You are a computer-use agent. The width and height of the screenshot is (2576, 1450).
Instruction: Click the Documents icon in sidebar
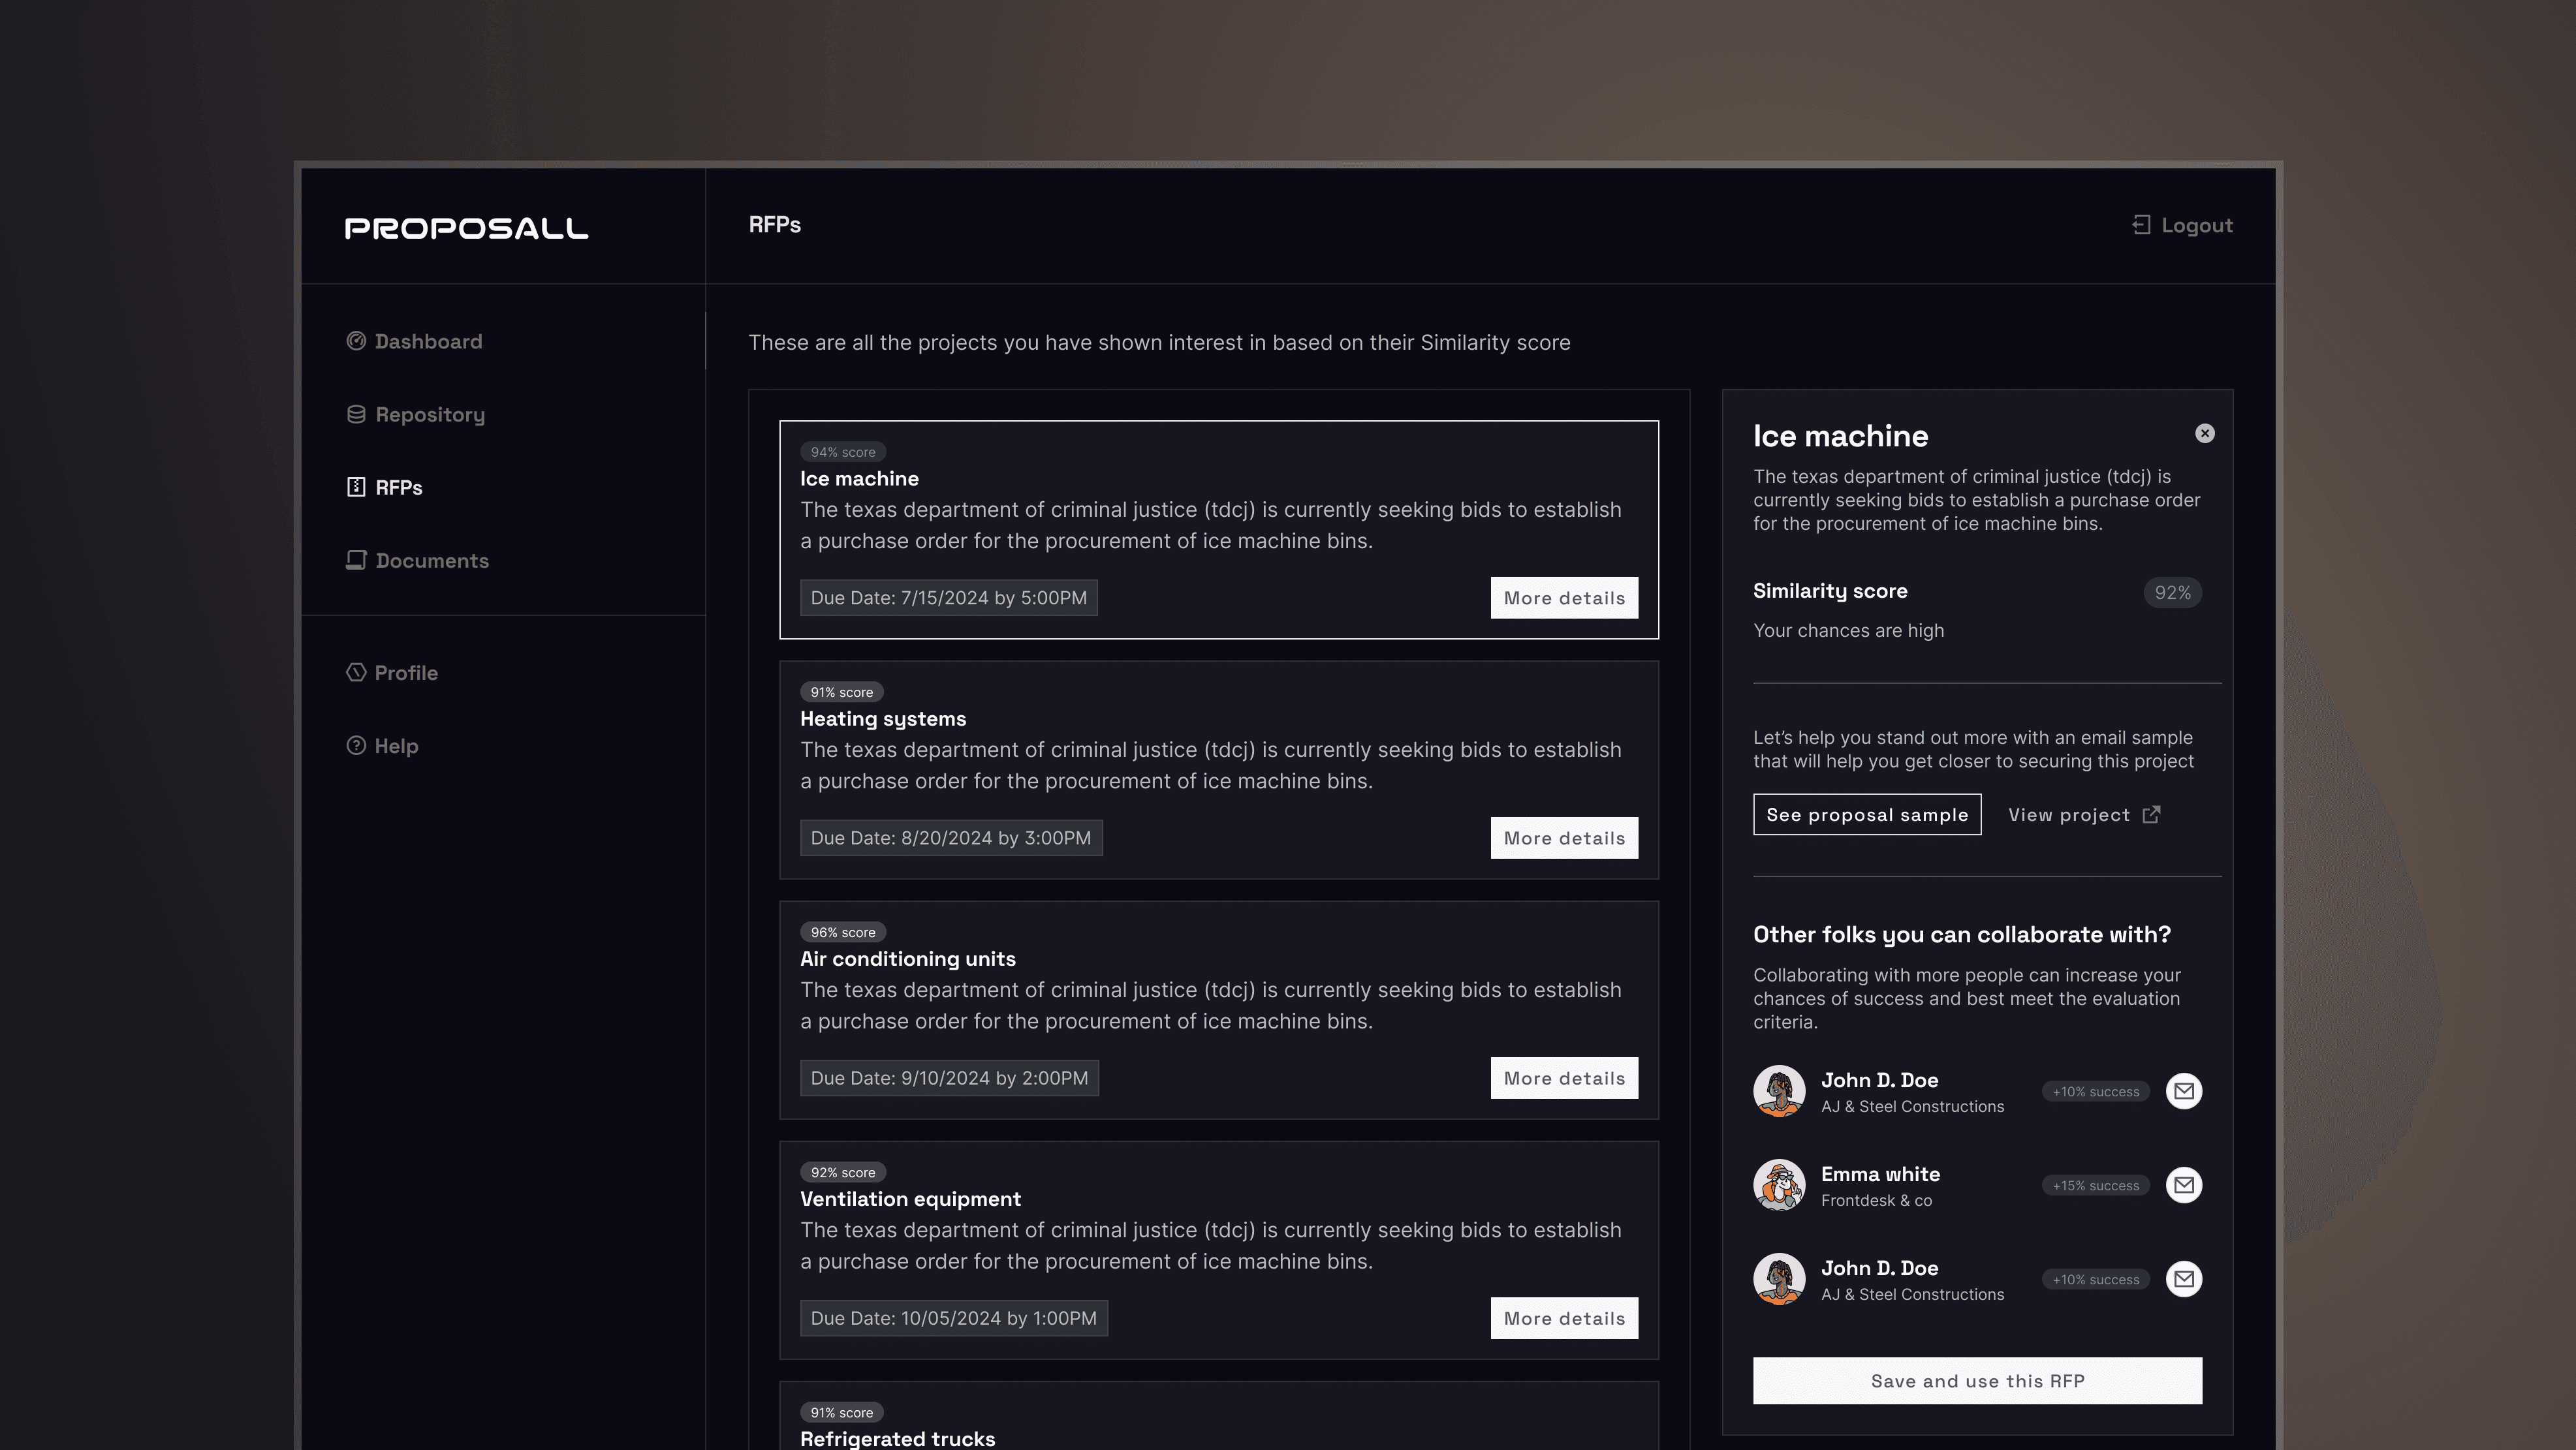pos(356,561)
